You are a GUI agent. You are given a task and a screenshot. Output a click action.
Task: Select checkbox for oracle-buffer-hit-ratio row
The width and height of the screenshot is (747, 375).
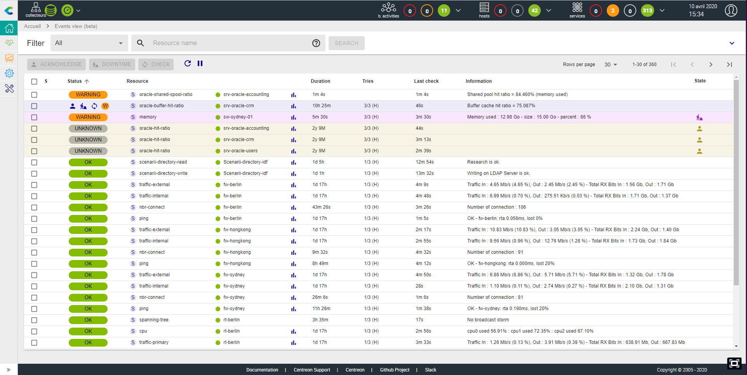pos(34,106)
